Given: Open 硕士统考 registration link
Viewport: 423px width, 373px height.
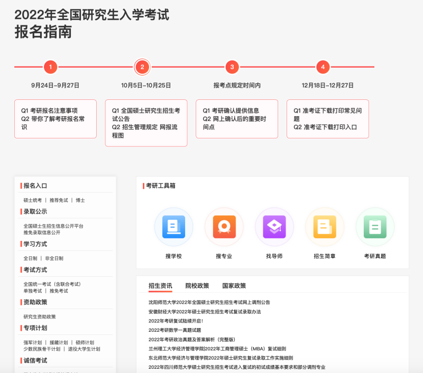Looking at the screenshot, I should pos(32,200).
